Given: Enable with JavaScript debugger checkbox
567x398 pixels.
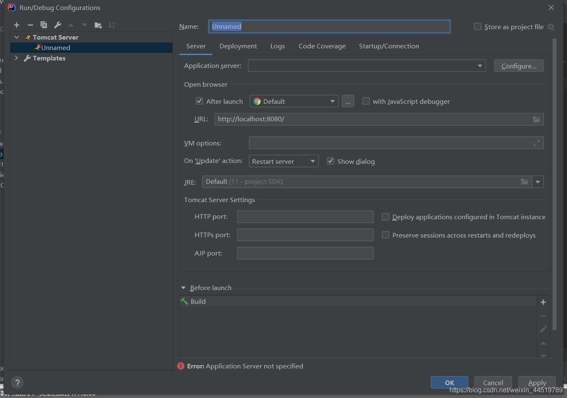Looking at the screenshot, I should pyautogui.click(x=366, y=101).
